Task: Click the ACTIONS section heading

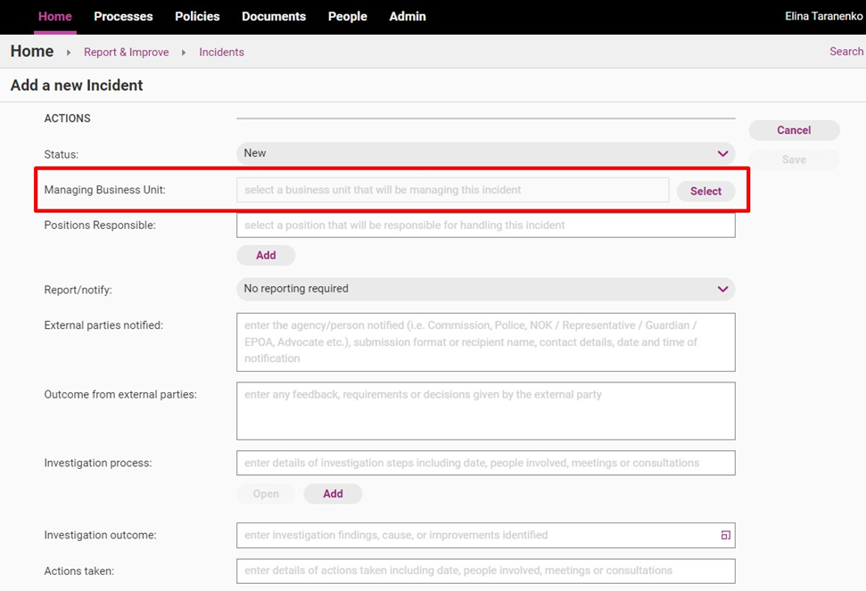Action: coord(68,118)
